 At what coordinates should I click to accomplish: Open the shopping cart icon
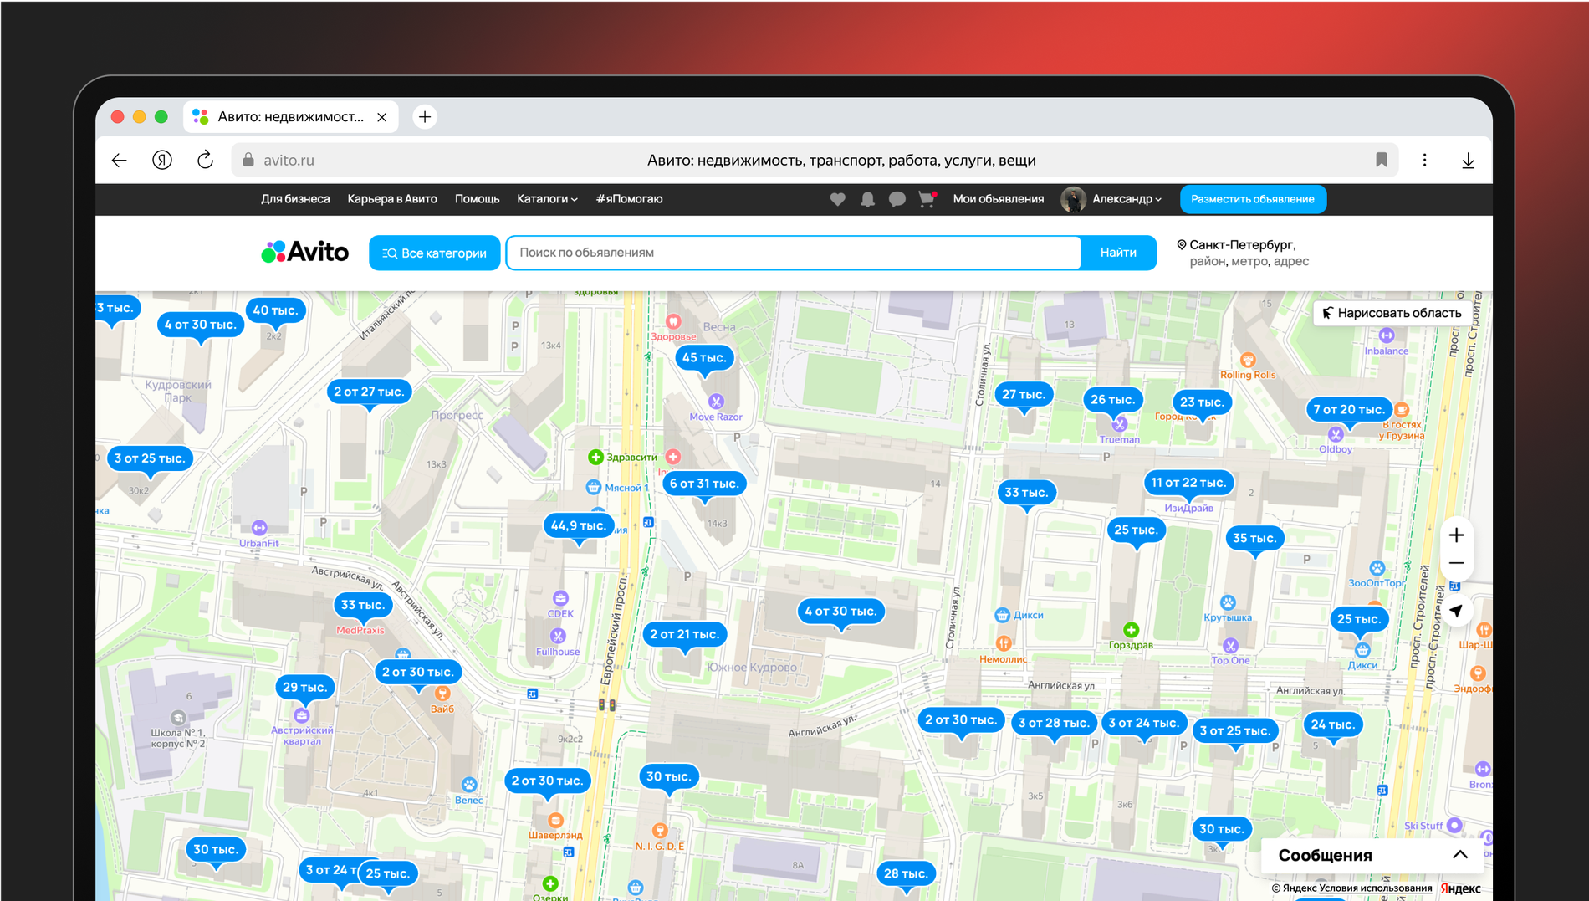927,199
